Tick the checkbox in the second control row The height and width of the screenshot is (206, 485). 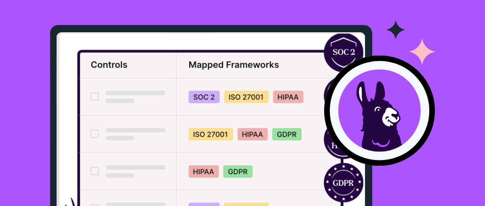pos(95,134)
